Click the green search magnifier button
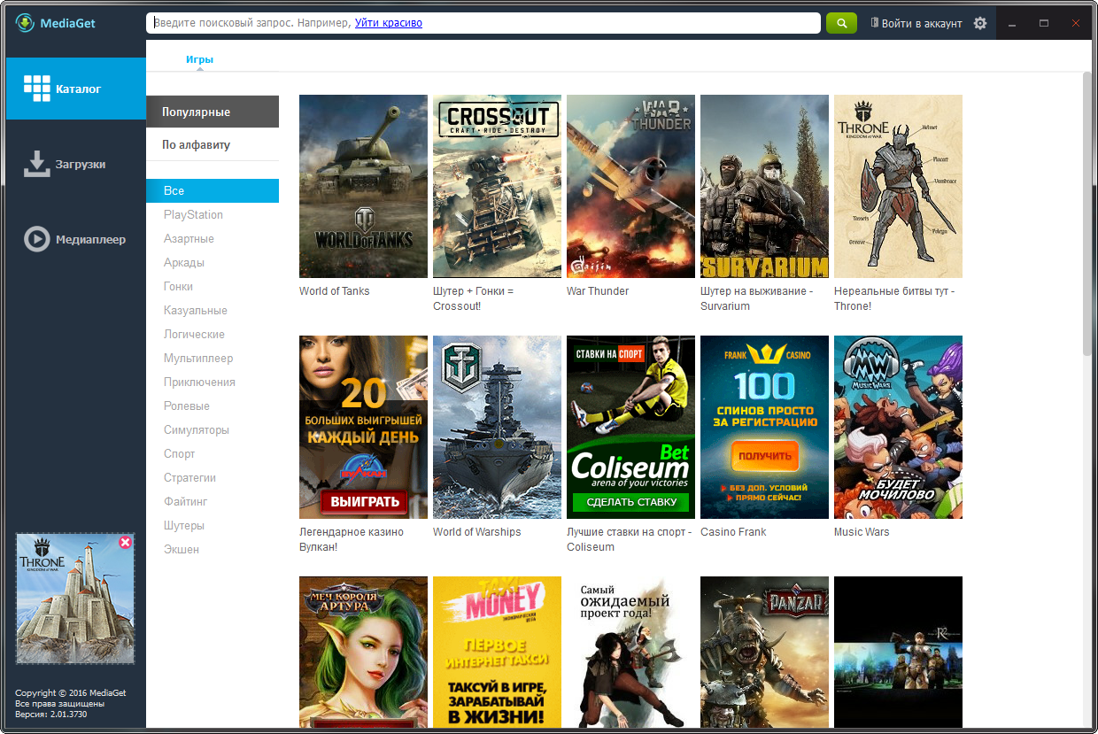 click(x=841, y=23)
